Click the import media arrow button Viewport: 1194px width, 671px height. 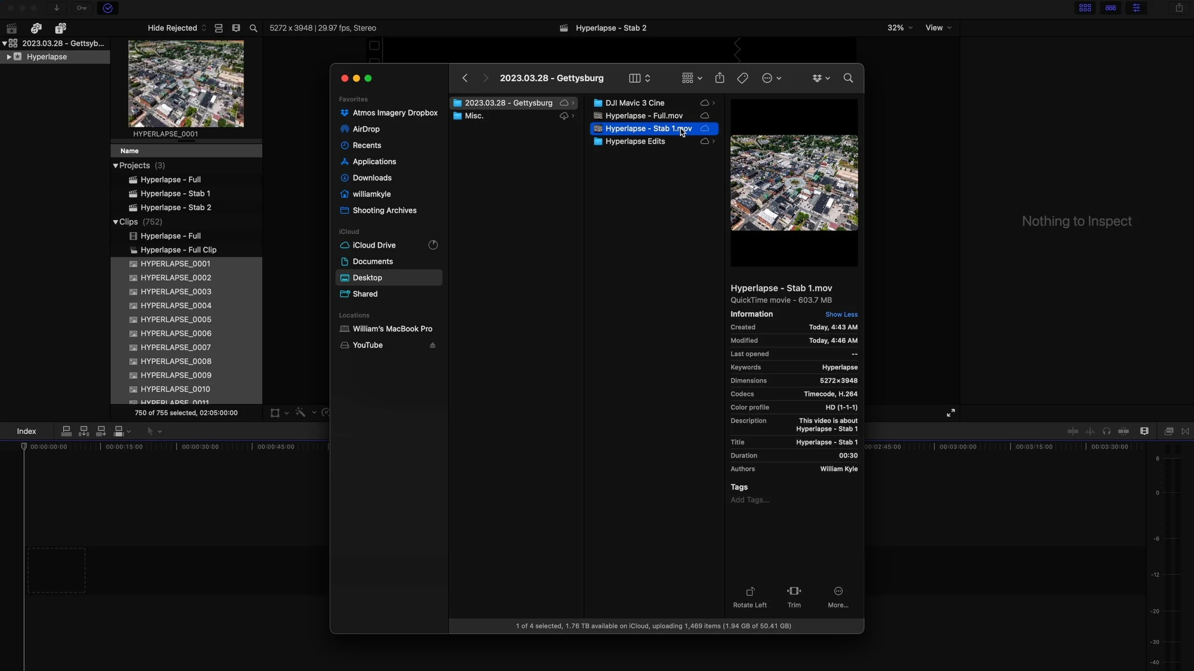pyautogui.click(x=56, y=8)
